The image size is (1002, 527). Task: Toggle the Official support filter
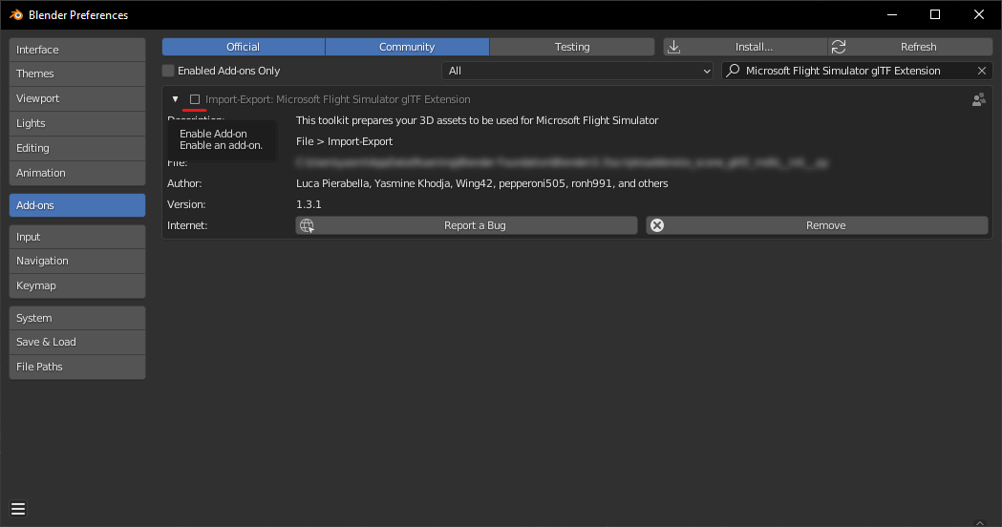tap(244, 47)
